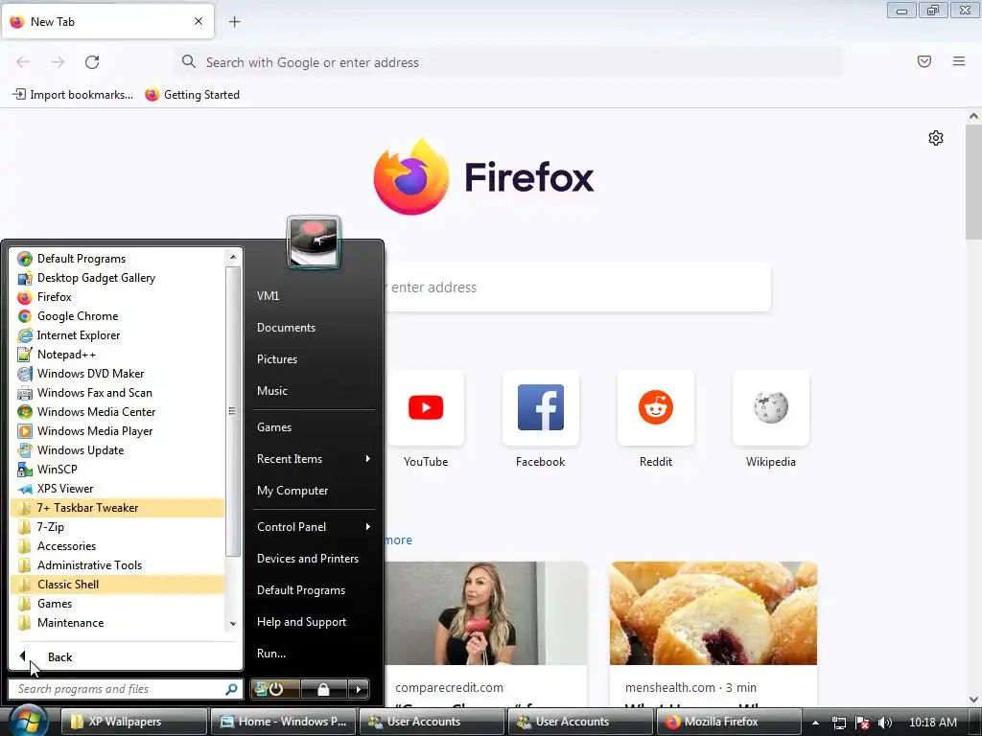Expand the Administrative Tools folder
The width and height of the screenshot is (982, 736).
tap(117, 565)
